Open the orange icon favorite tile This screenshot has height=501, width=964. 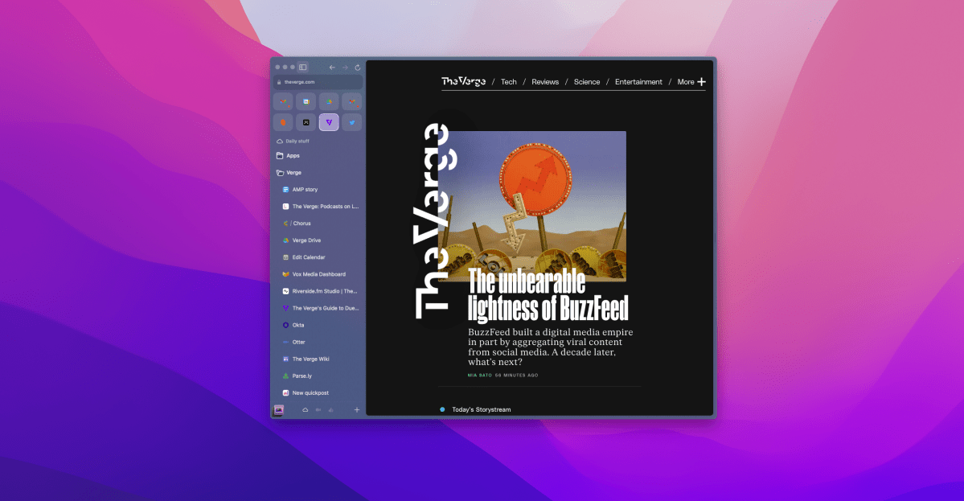pos(283,122)
